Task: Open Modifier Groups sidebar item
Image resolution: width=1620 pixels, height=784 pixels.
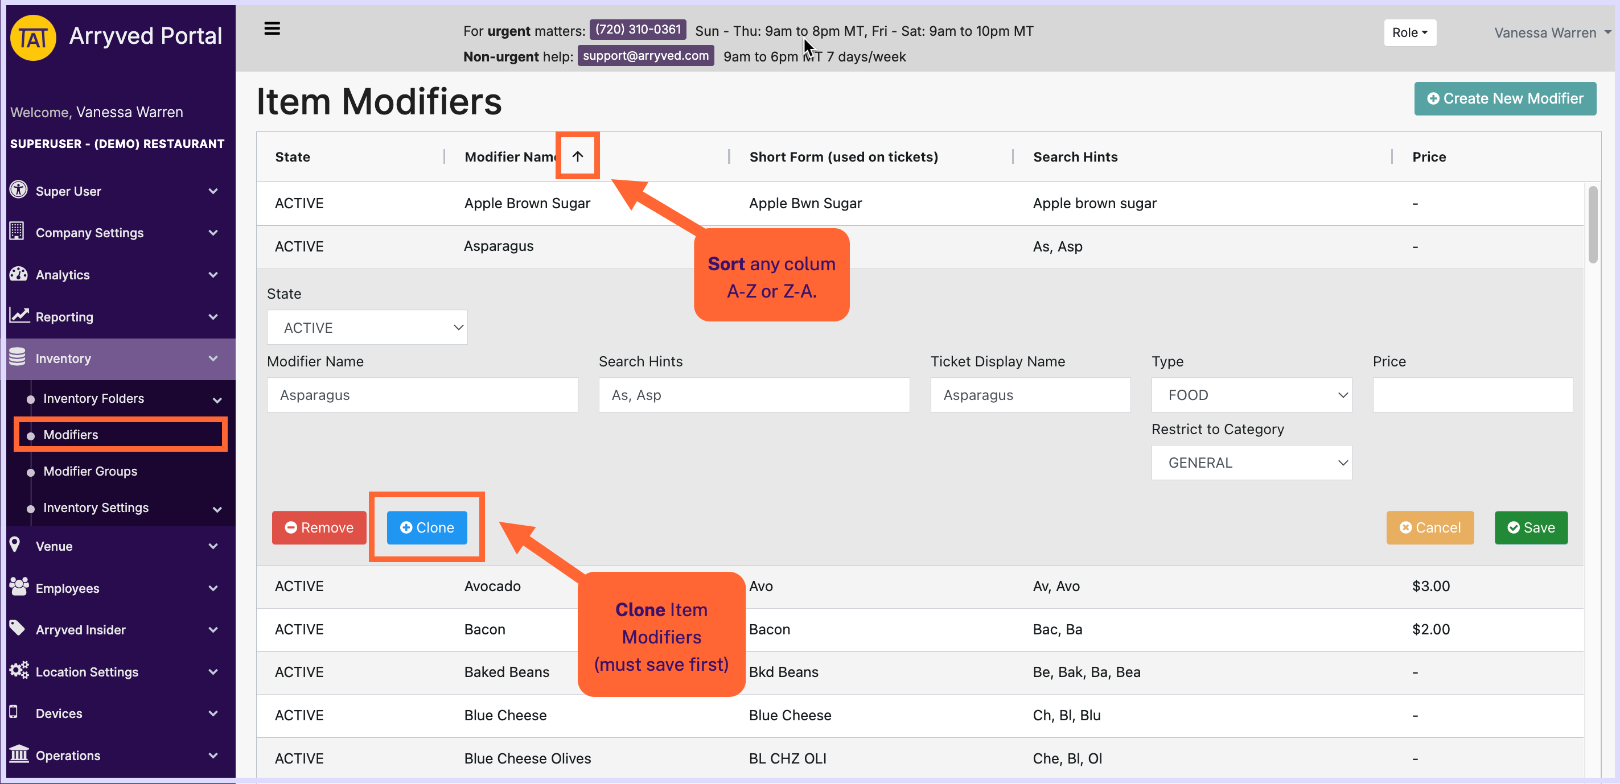Action: 90,471
